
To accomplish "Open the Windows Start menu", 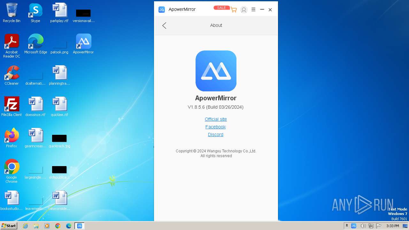I will click(9, 226).
